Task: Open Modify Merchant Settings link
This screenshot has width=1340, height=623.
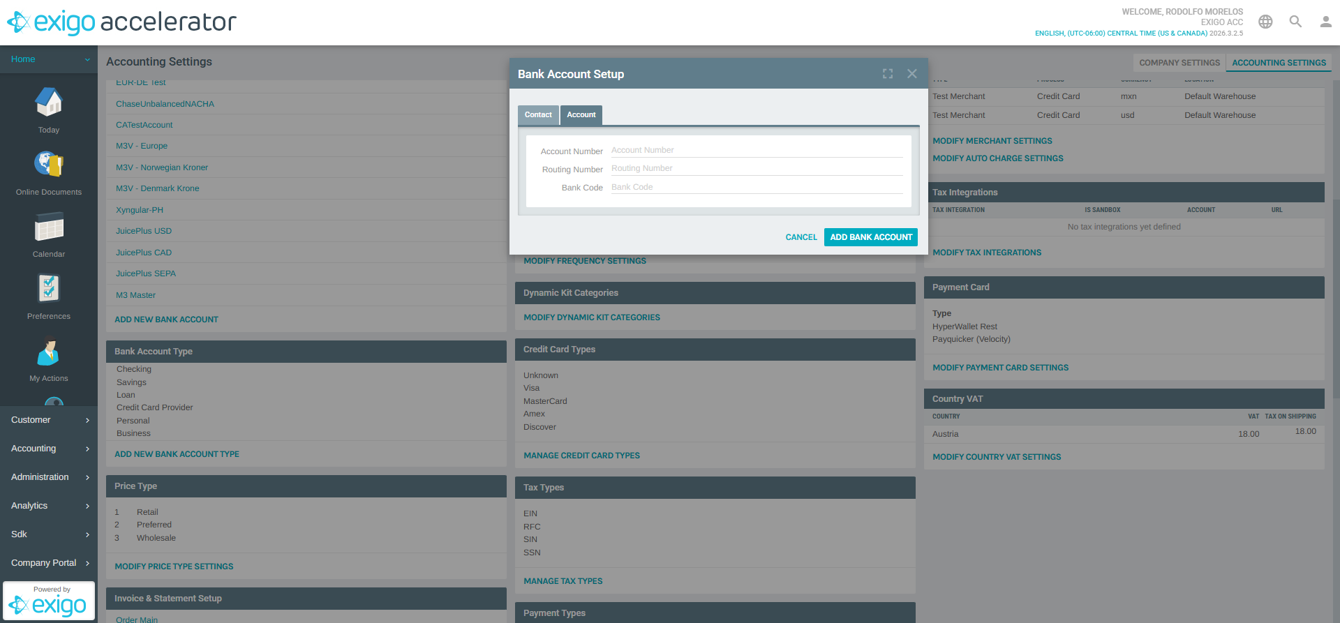Action: pyautogui.click(x=992, y=141)
